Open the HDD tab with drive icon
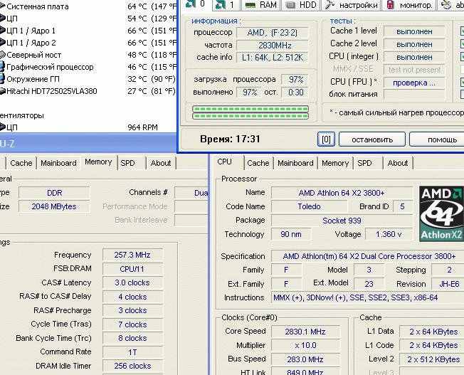Image resolution: width=464 pixels, height=375 pixels. [x=300, y=5]
